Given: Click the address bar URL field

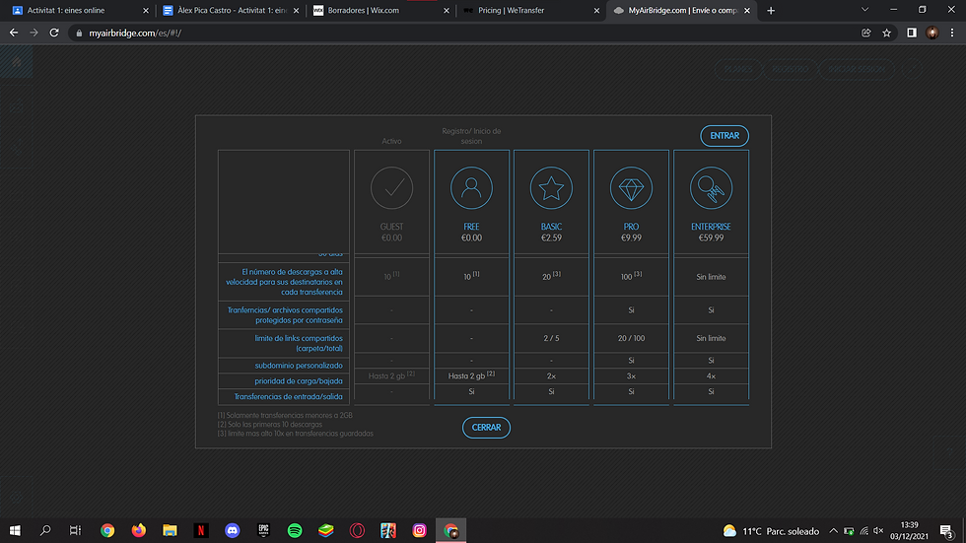Looking at the screenshot, I should tap(462, 33).
